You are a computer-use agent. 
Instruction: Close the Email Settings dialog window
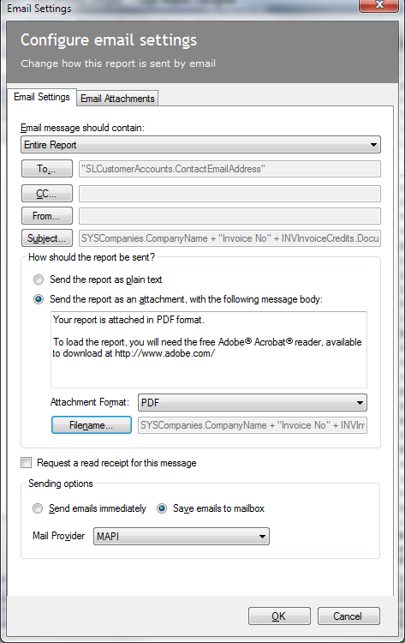(379, 6)
